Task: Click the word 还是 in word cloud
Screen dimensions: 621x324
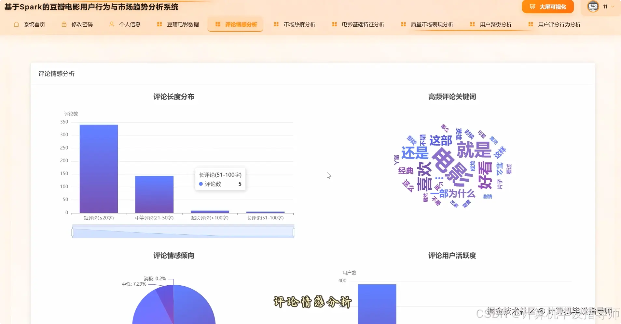Action: 415,153
